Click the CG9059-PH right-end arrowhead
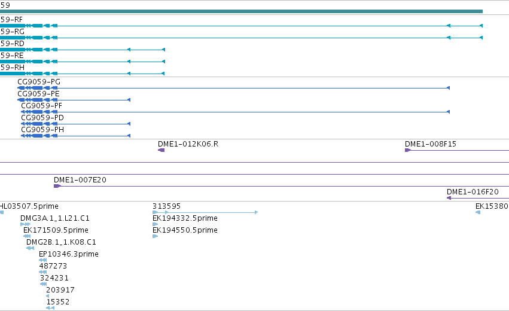This screenshot has height=311, width=509. [x=129, y=136]
